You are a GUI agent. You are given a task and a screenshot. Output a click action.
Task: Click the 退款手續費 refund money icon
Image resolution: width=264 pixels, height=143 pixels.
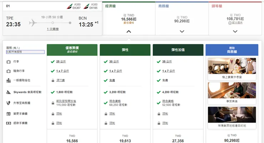8,123
